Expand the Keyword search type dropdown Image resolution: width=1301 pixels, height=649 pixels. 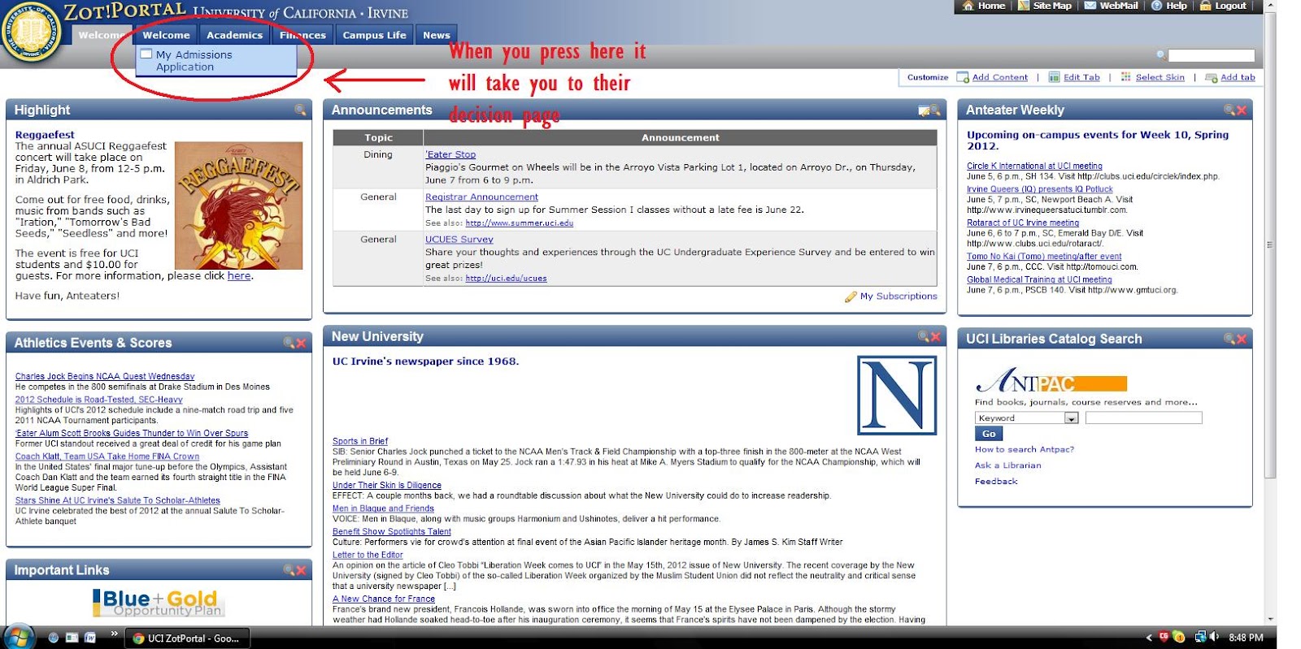tap(1071, 418)
